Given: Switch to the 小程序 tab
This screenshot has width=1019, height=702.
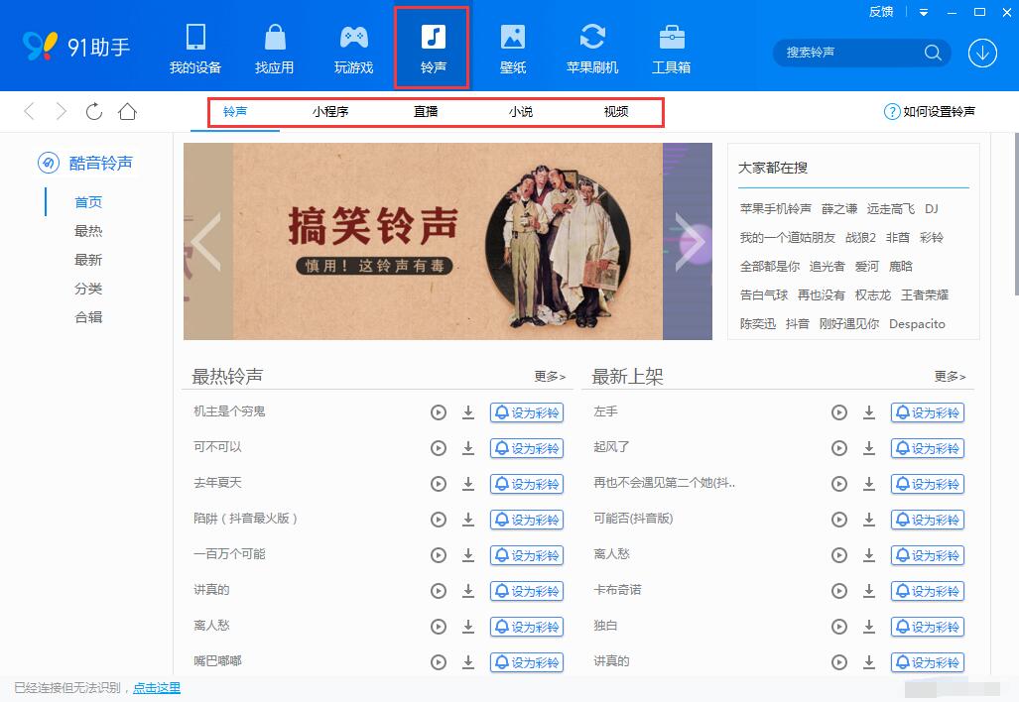Looking at the screenshot, I should click(329, 111).
